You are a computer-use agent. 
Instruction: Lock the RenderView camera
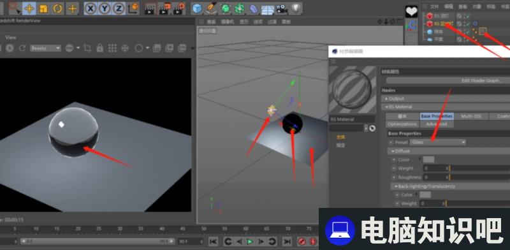(100, 48)
